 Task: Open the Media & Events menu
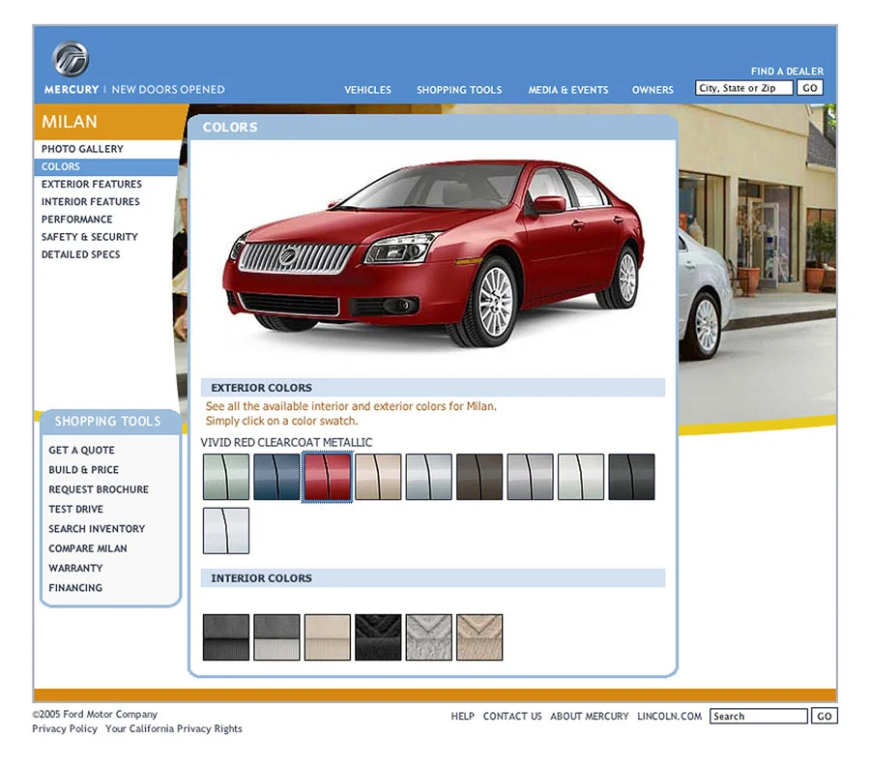pos(568,90)
